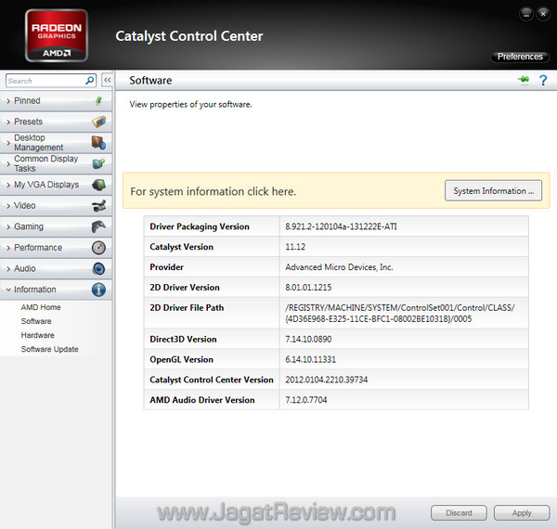Click the Apply button
Screen dimensions: 557x529
(x=522, y=513)
